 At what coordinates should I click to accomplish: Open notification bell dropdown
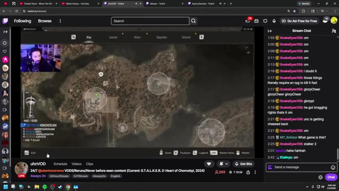[x=224, y=164]
